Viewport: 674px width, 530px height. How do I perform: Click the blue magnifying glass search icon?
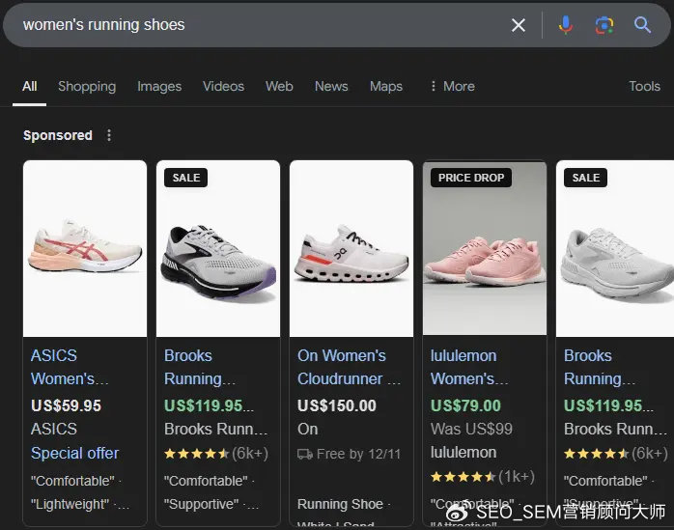[643, 25]
